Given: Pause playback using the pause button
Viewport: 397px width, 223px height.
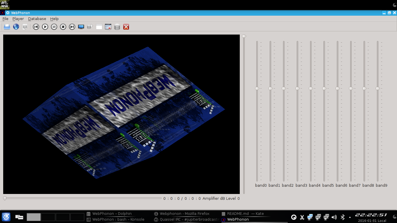Looking at the screenshot, I should click(x=54, y=27).
